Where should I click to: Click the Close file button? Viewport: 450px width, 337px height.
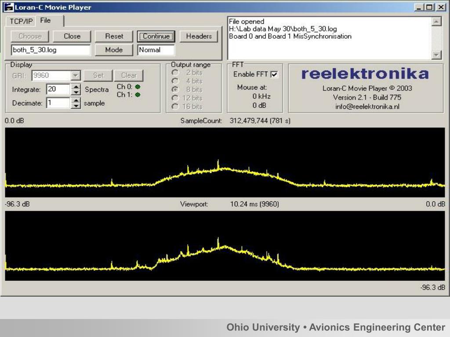[72, 36]
